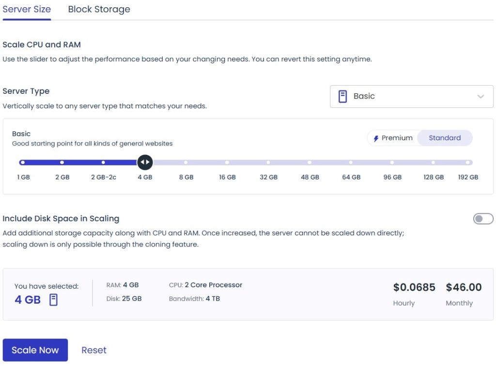496x366 pixels.
Task: Enable Include Disk Space in Scaling
Action: tap(483, 219)
